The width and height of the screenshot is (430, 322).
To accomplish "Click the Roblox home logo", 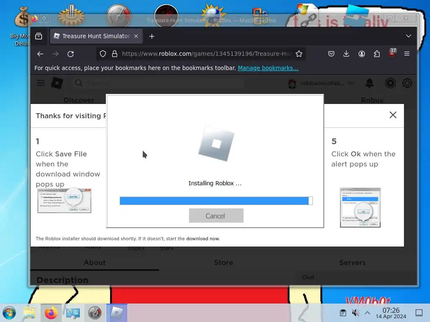I will coord(57,83).
